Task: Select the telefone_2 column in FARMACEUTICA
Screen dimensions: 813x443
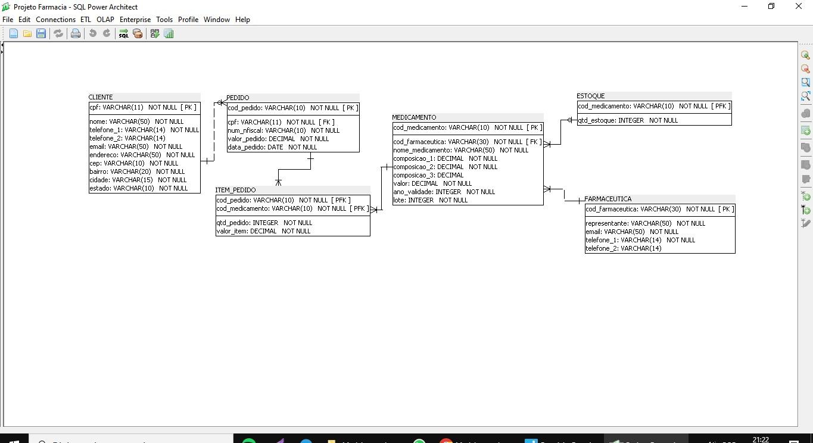Action: [624, 248]
